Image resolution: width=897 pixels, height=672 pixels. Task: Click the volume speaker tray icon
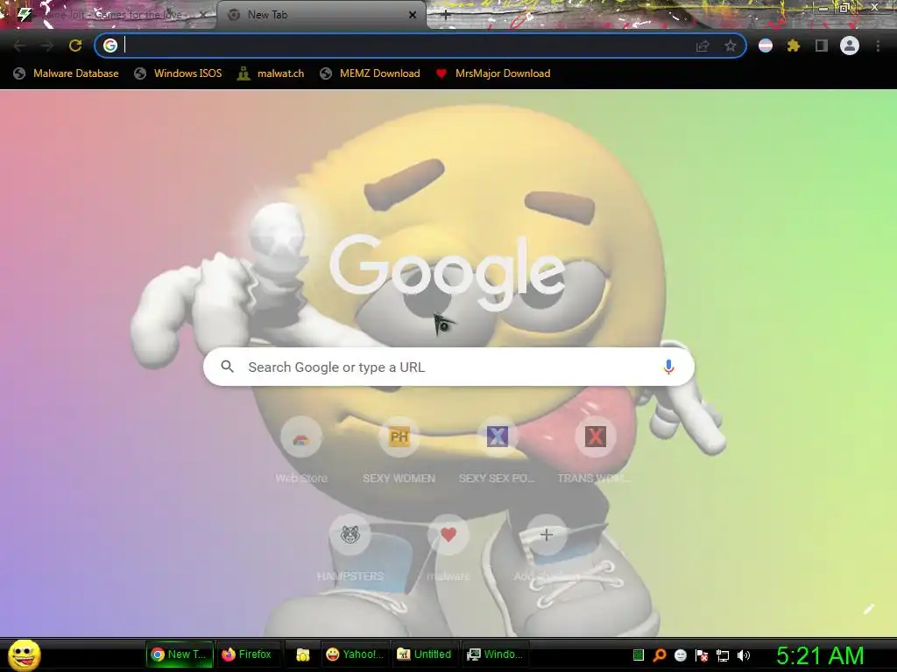(744, 655)
